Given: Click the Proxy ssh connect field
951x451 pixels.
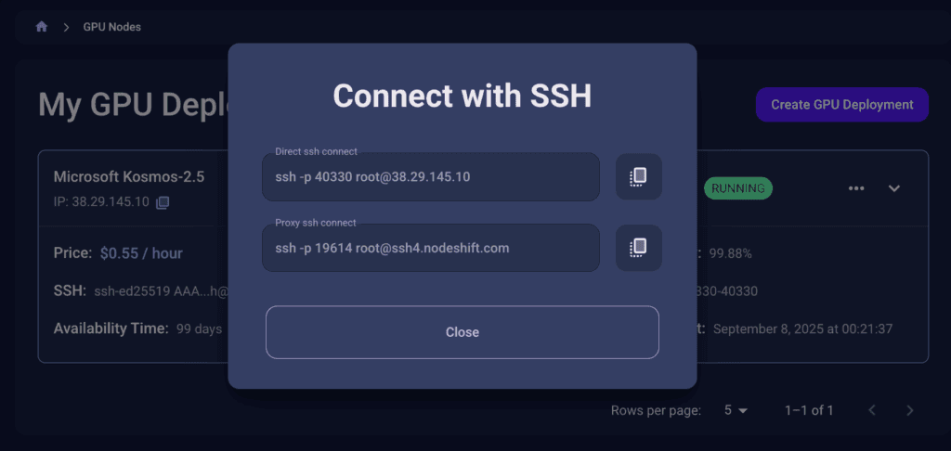Looking at the screenshot, I should pos(431,248).
